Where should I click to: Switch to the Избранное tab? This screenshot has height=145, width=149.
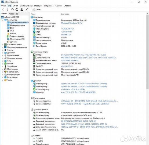tap(13, 14)
